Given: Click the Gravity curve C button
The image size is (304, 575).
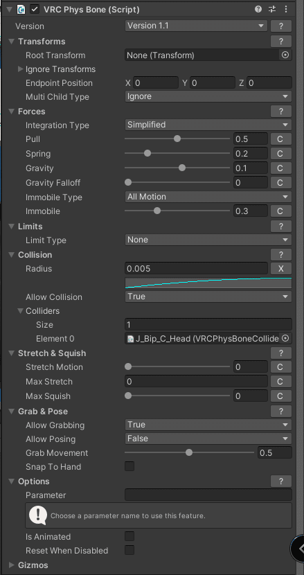Looking at the screenshot, I should 281,168.
